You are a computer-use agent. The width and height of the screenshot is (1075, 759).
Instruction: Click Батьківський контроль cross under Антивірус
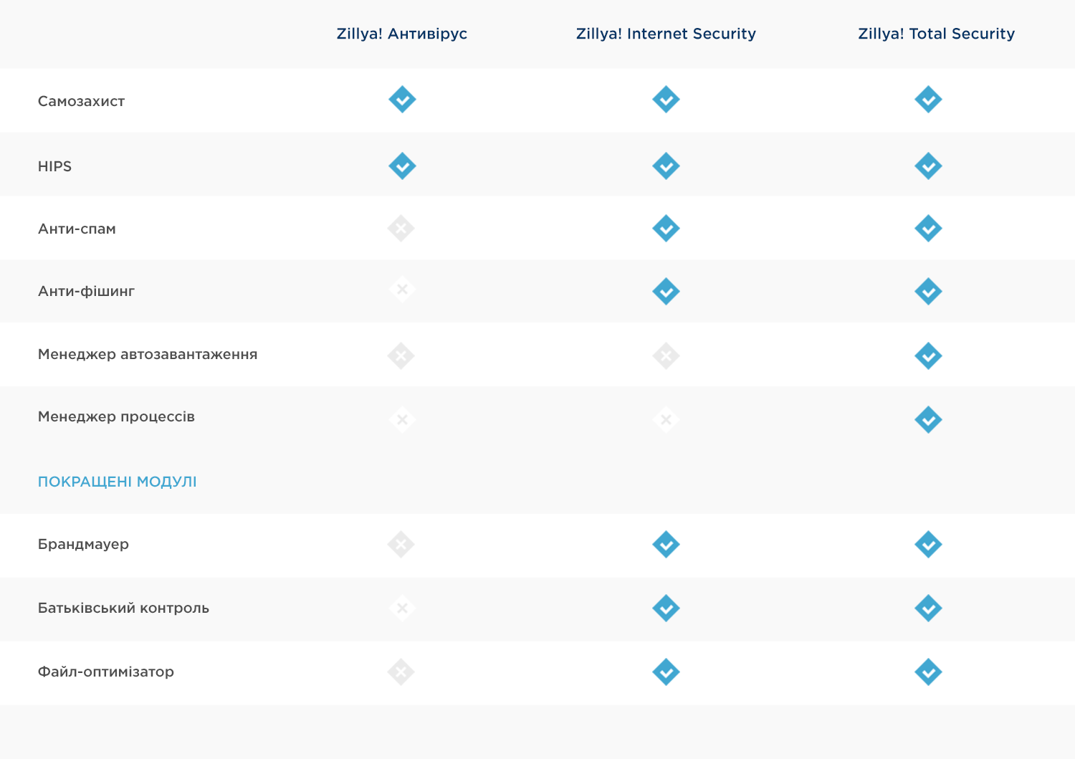(402, 608)
